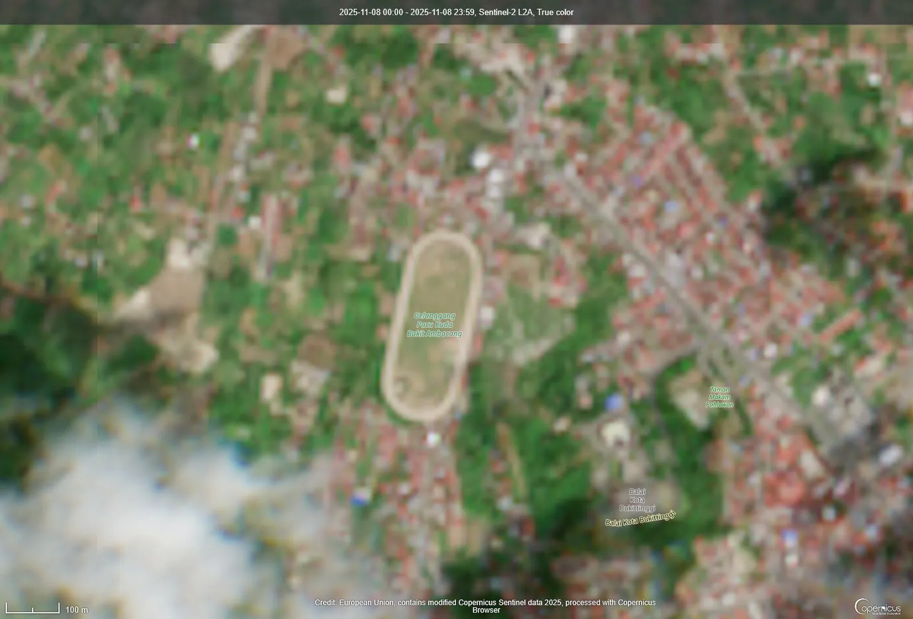913x619 pixels.
Task: Select the Gelanggang Pacu Kuda Bukit Ambacang label
Action: pyautogui.click(x=434, y=325)
